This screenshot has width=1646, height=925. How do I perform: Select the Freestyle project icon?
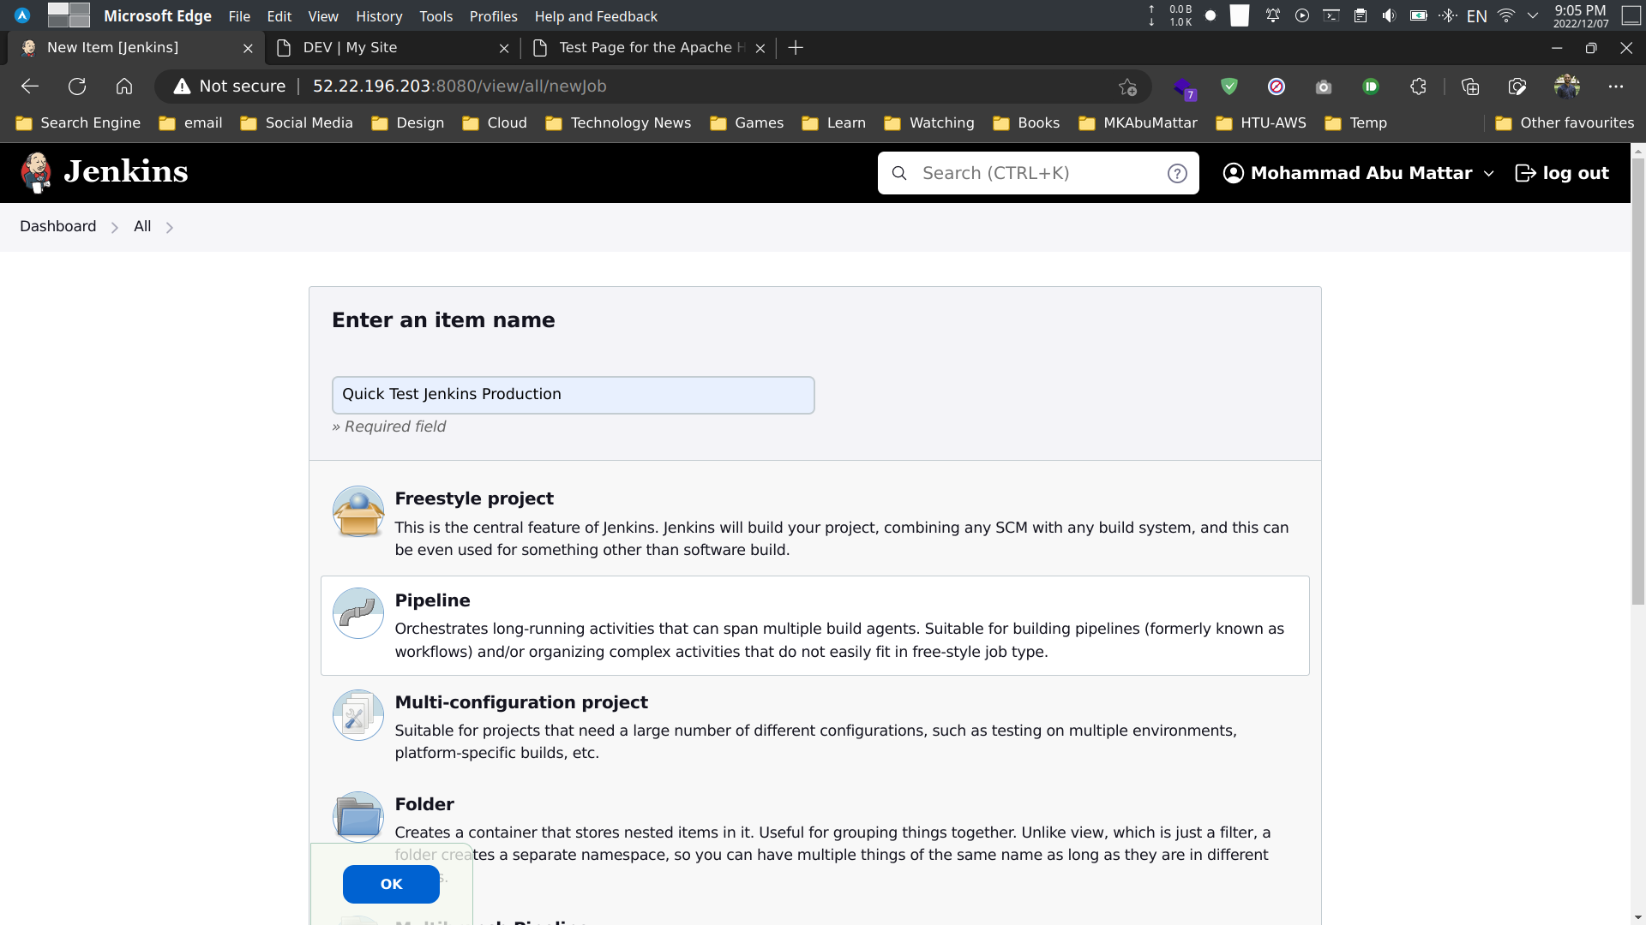point(357,512)
